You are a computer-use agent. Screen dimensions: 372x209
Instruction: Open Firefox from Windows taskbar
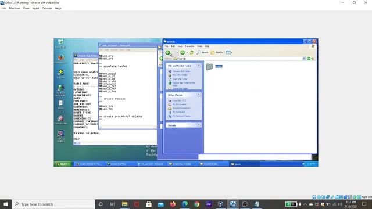pyautogui.click(x=173, y=204)
